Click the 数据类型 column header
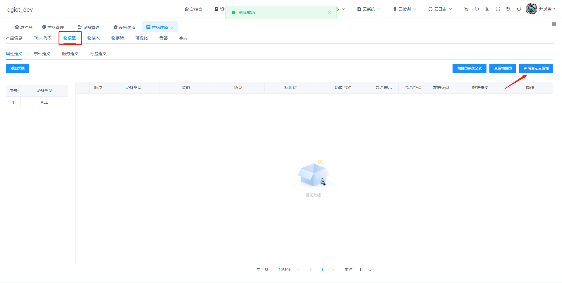Image resolution: width=562 pixels, height=283 pixels. click(x=441, y=88)
